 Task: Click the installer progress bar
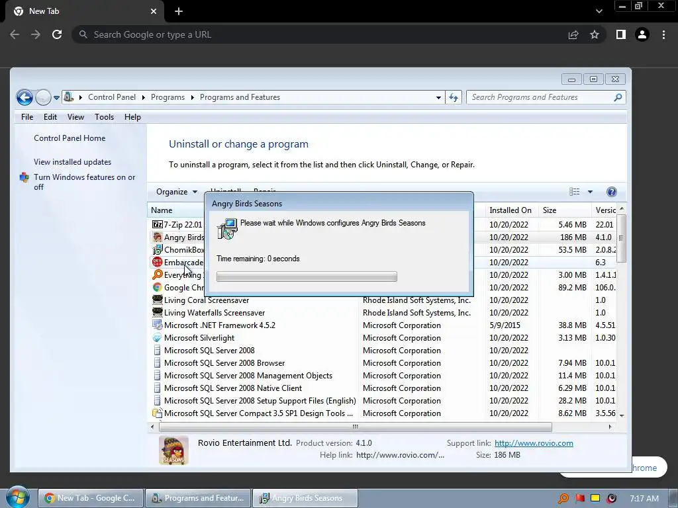[x=307, y=276]
